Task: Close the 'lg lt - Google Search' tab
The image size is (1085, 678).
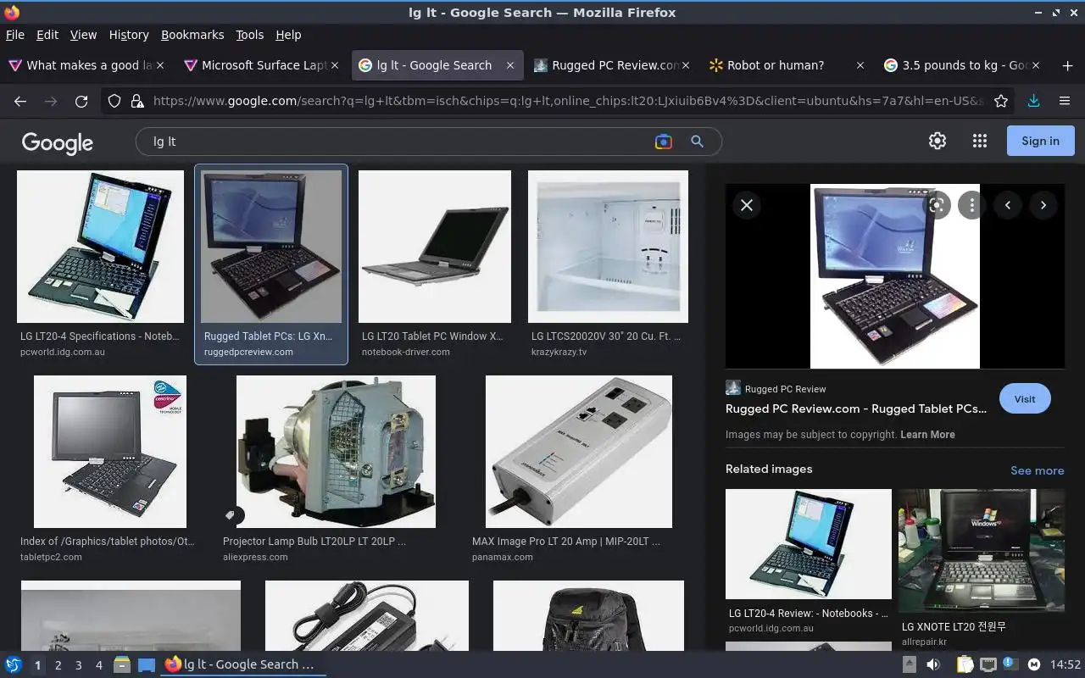Action: point(510,65)
